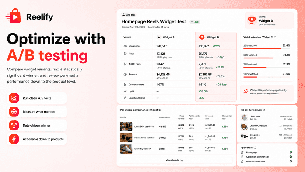Click the Add to carts cart icon
Screen dimensions: 305x172
click(125, 64)
